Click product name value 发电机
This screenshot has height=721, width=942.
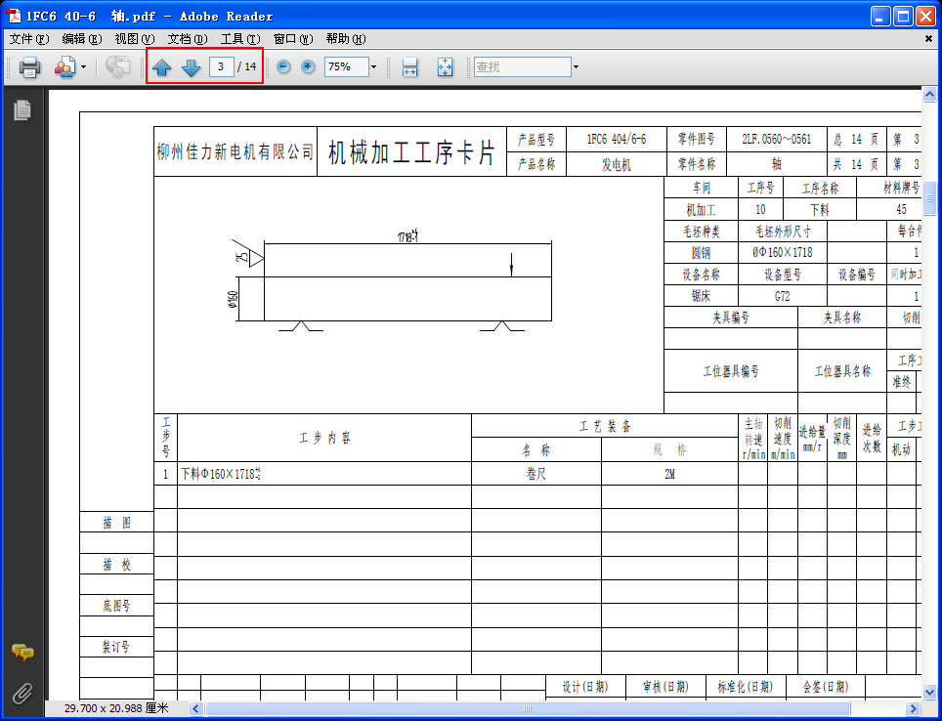pyautogui.click(x=617, y=165)
